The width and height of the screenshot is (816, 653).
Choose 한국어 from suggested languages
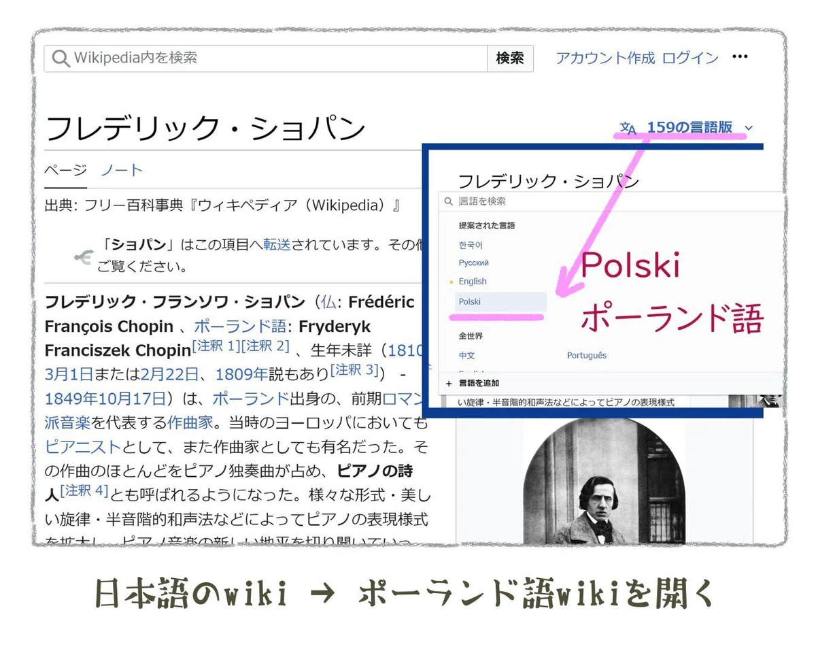pos(471,245)
